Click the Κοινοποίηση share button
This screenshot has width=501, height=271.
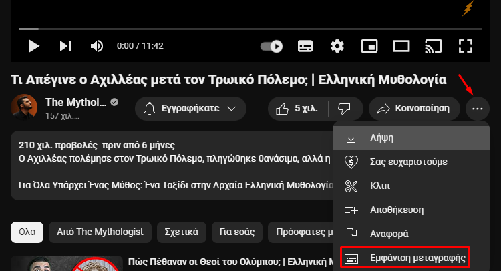(x=414, y=109)
